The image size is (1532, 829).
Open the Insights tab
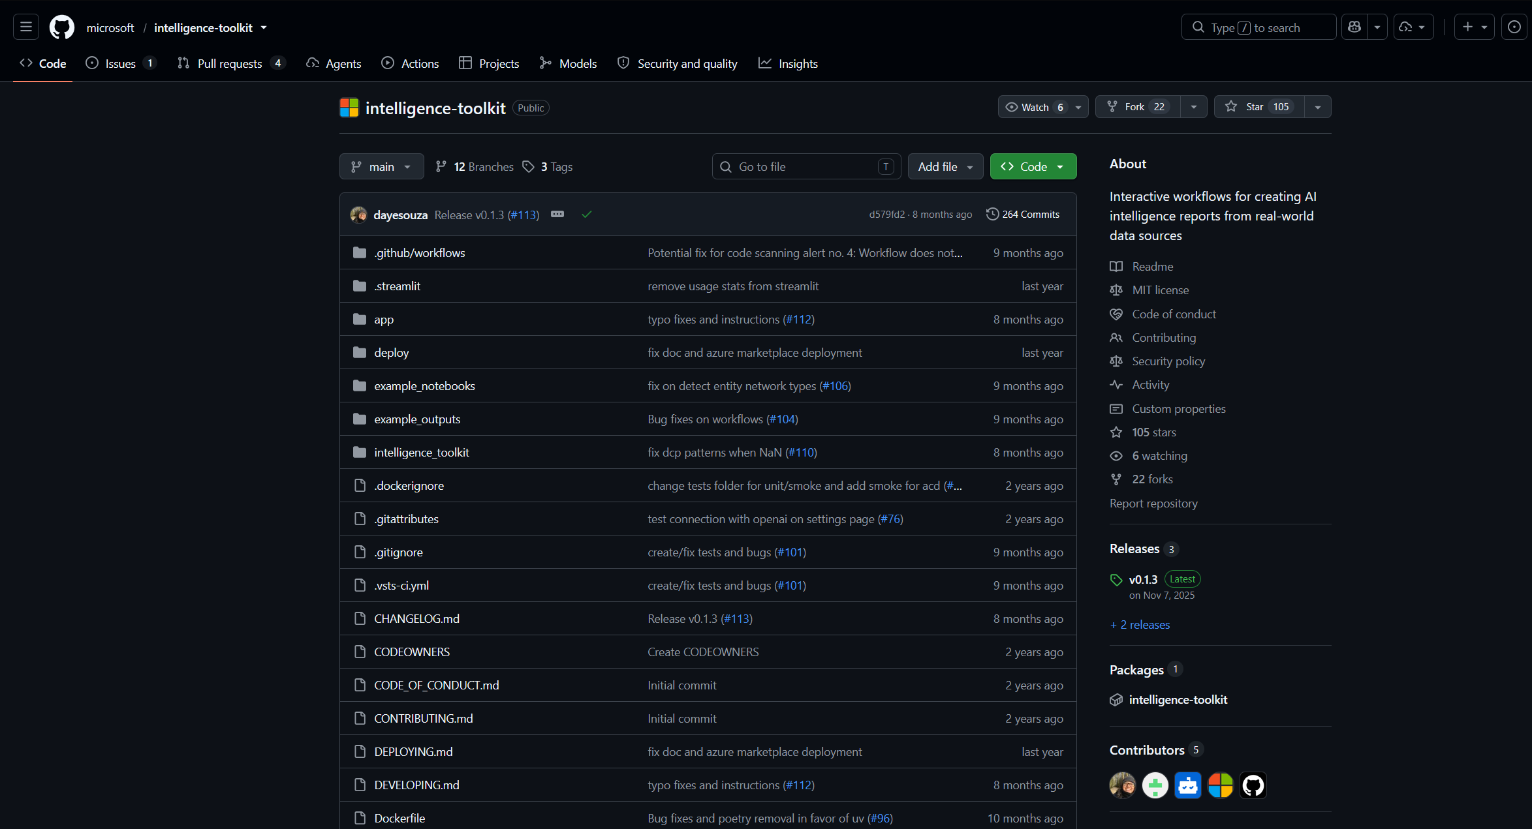[788, 63]
